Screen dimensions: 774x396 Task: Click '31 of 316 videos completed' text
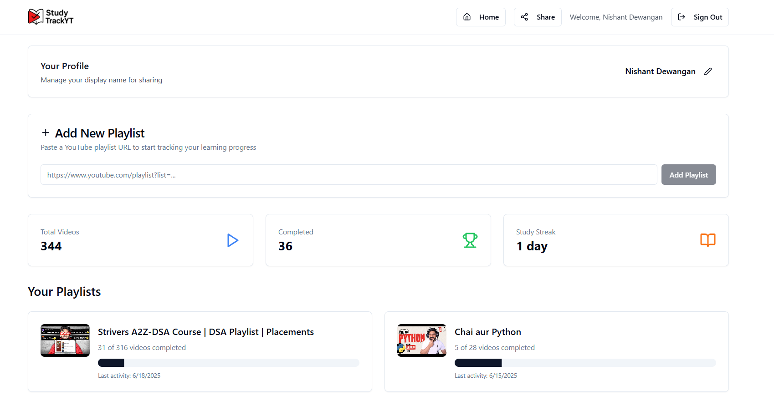pos(142,347)
